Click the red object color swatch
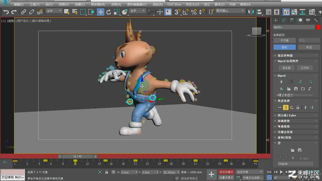Screen dimensions: 322x181 tap(318, 27)
